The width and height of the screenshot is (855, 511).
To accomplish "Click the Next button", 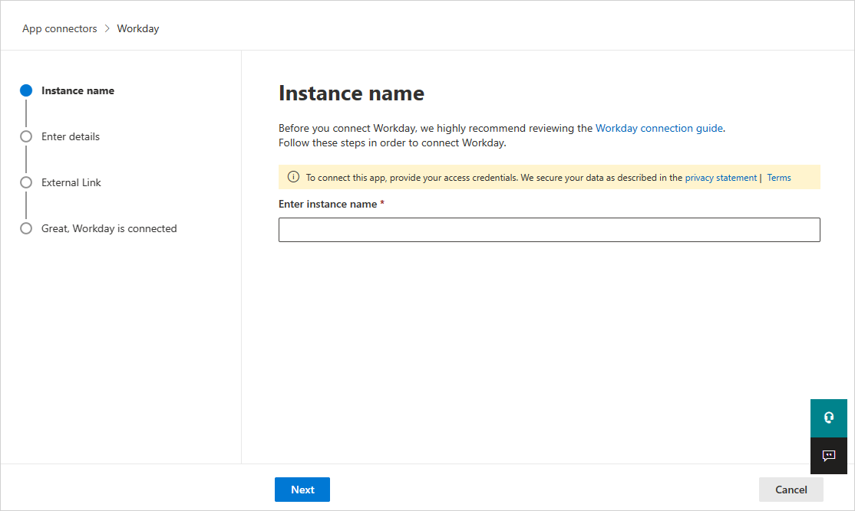I will coord(302,489).
